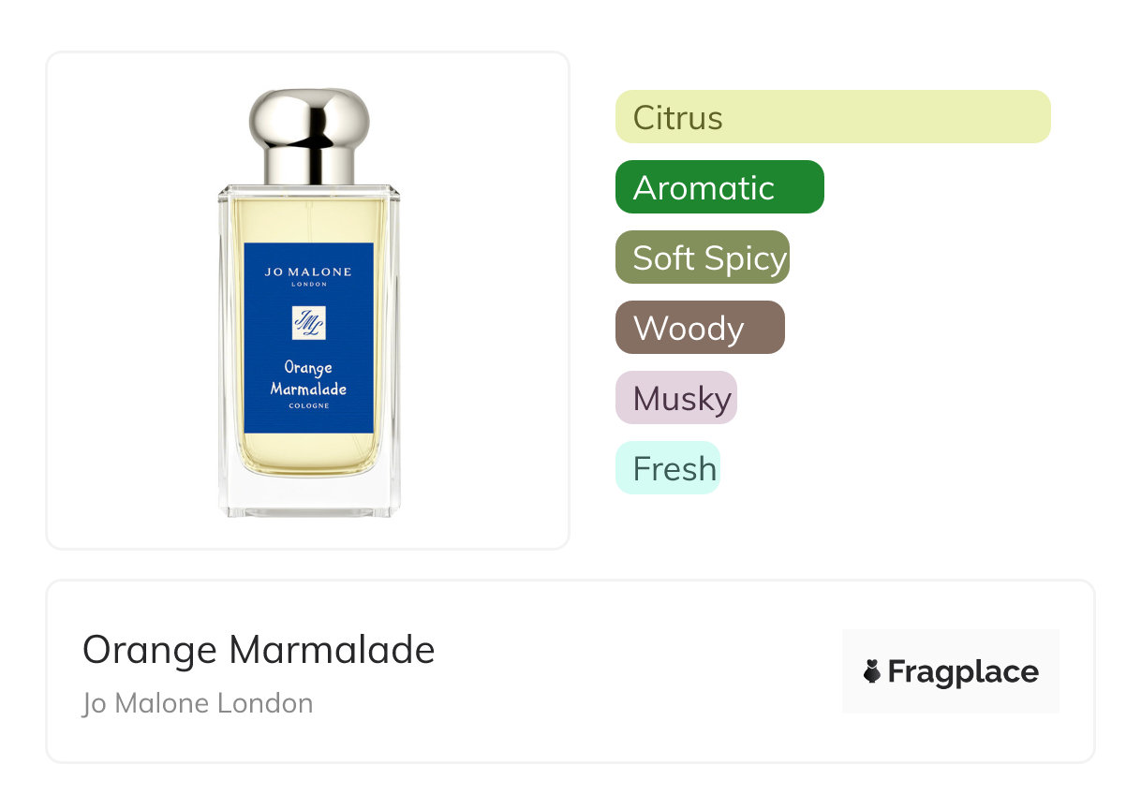The height and width of the screenshot is (809, 1141).
Task: Click the brown Woody accord tag
Action: 700,328
